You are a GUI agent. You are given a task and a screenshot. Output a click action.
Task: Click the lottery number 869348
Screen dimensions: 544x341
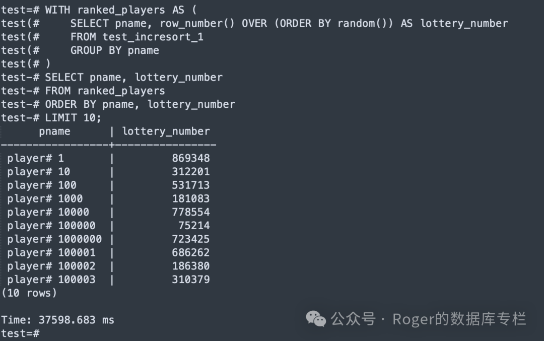[190, 158]
